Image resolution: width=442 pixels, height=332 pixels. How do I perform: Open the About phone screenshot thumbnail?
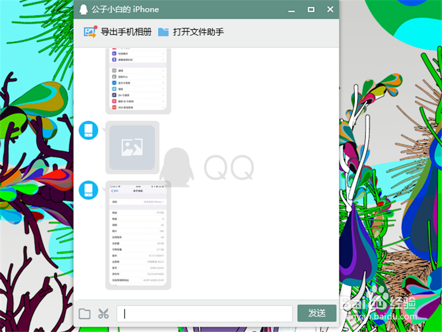pyautogui.click(x=138, y=235)
